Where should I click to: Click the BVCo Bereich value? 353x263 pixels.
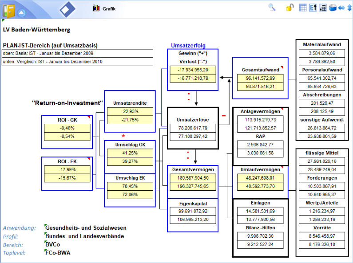pyautogui.click(x=53, y=244)
